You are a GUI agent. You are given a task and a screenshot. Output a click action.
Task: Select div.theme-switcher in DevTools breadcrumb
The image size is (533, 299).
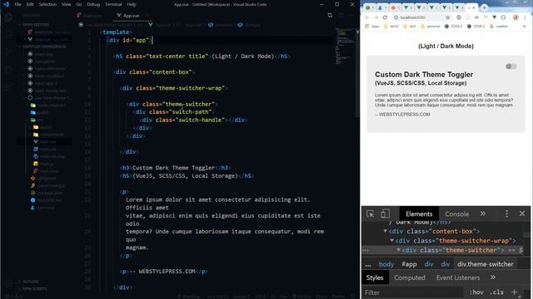point(485,264)
